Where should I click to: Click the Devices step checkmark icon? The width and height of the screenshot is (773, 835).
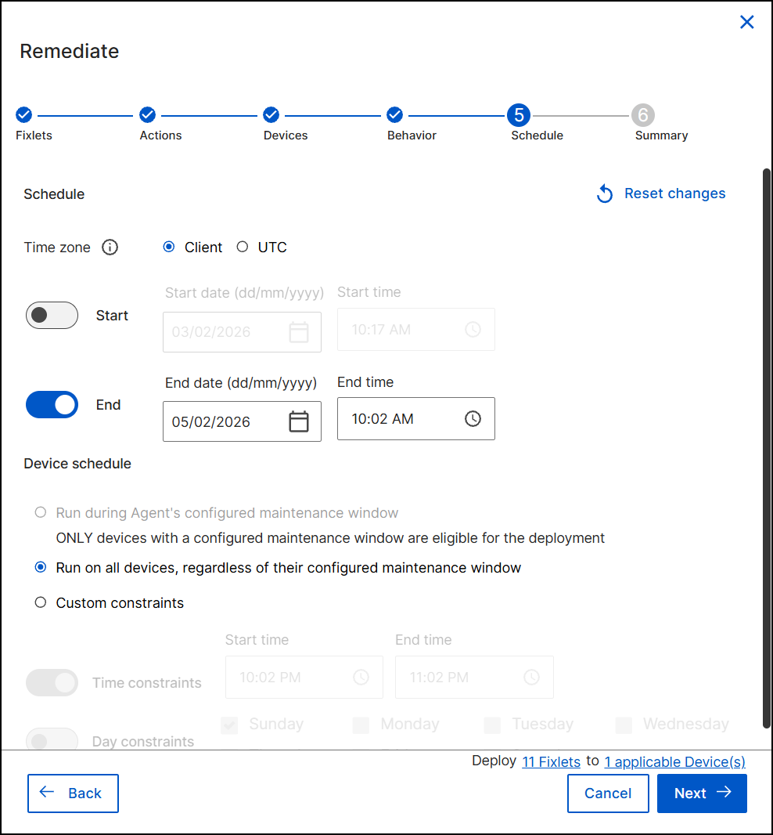click(x=271, y=115)
